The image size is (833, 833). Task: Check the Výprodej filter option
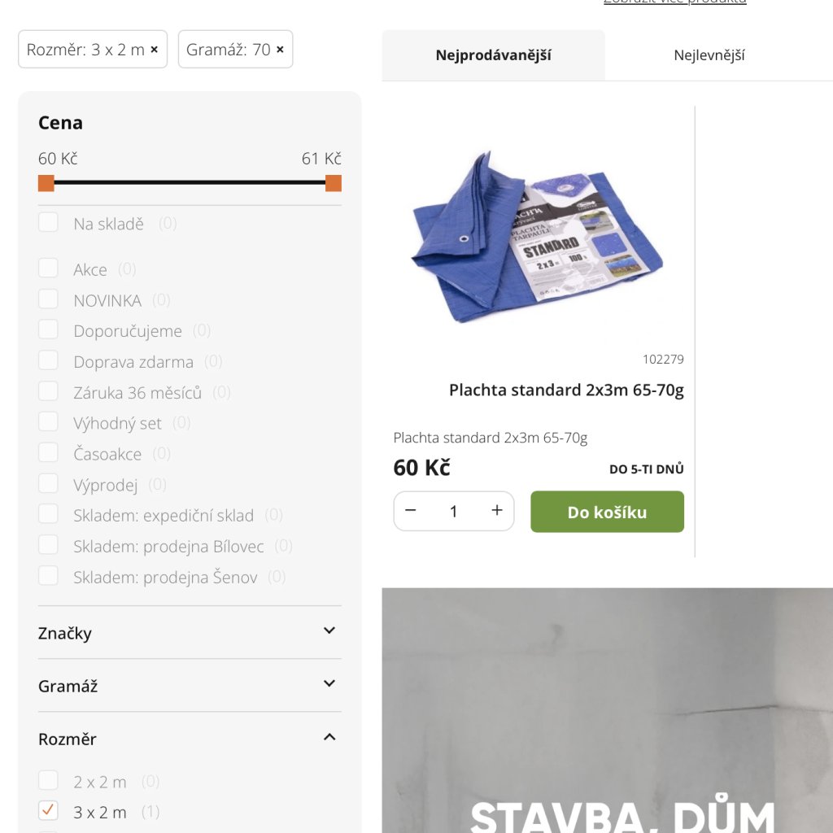[x=48, y=484]
